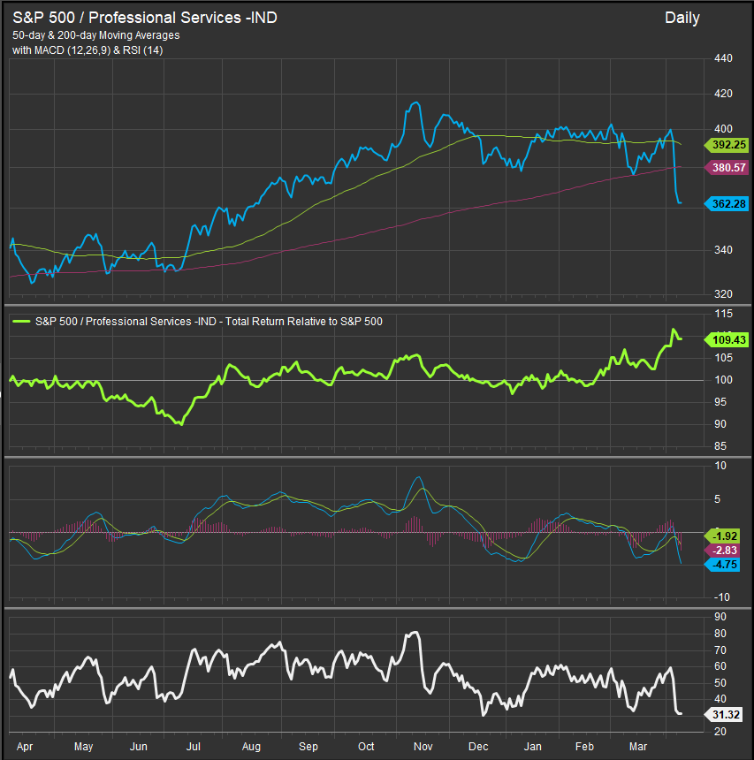Click the 392.25 moving average value tag
The height and width of the screenshot is (760, 754).
pos(727,144)
